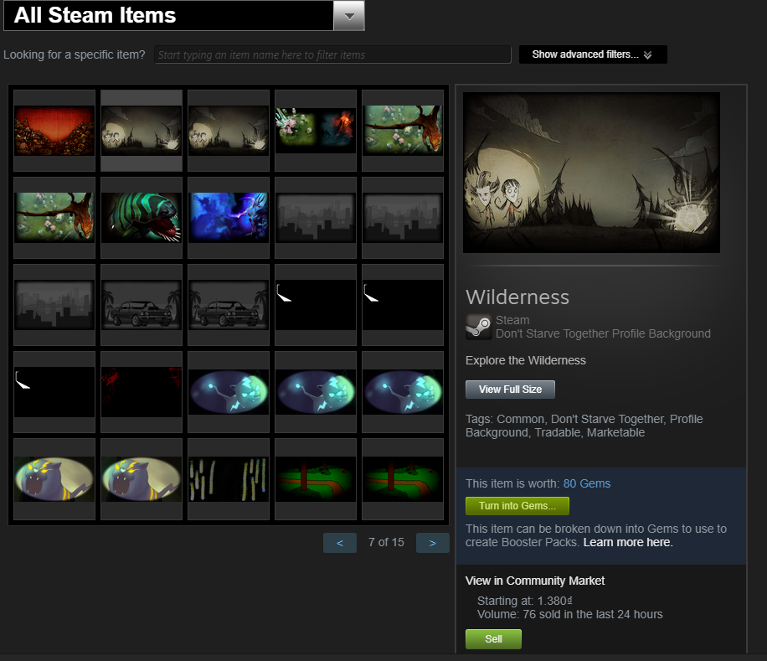
Task: Click the 'Starting at: 1.380' price text
Action: coord(524,601)
